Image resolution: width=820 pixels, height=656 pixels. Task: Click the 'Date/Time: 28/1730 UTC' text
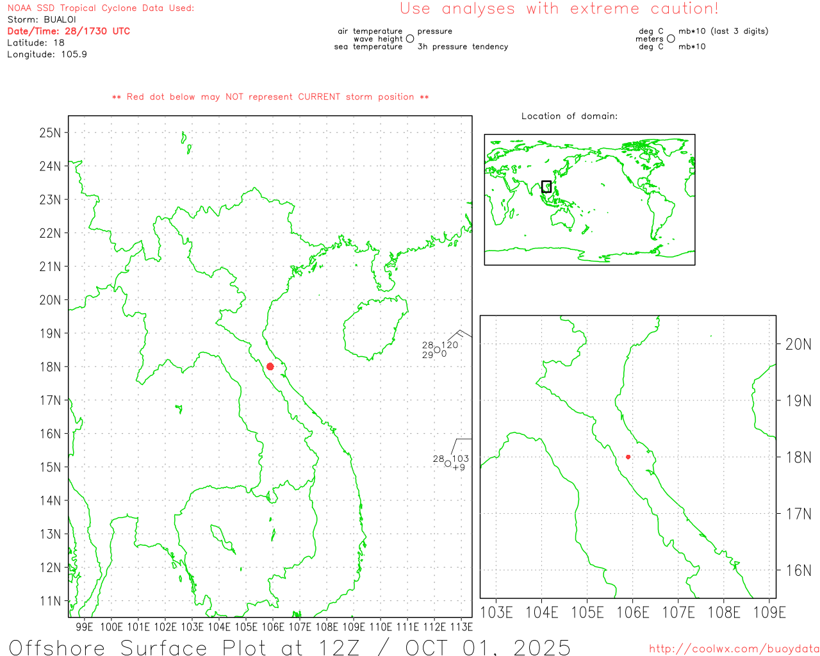pos(69,31)
